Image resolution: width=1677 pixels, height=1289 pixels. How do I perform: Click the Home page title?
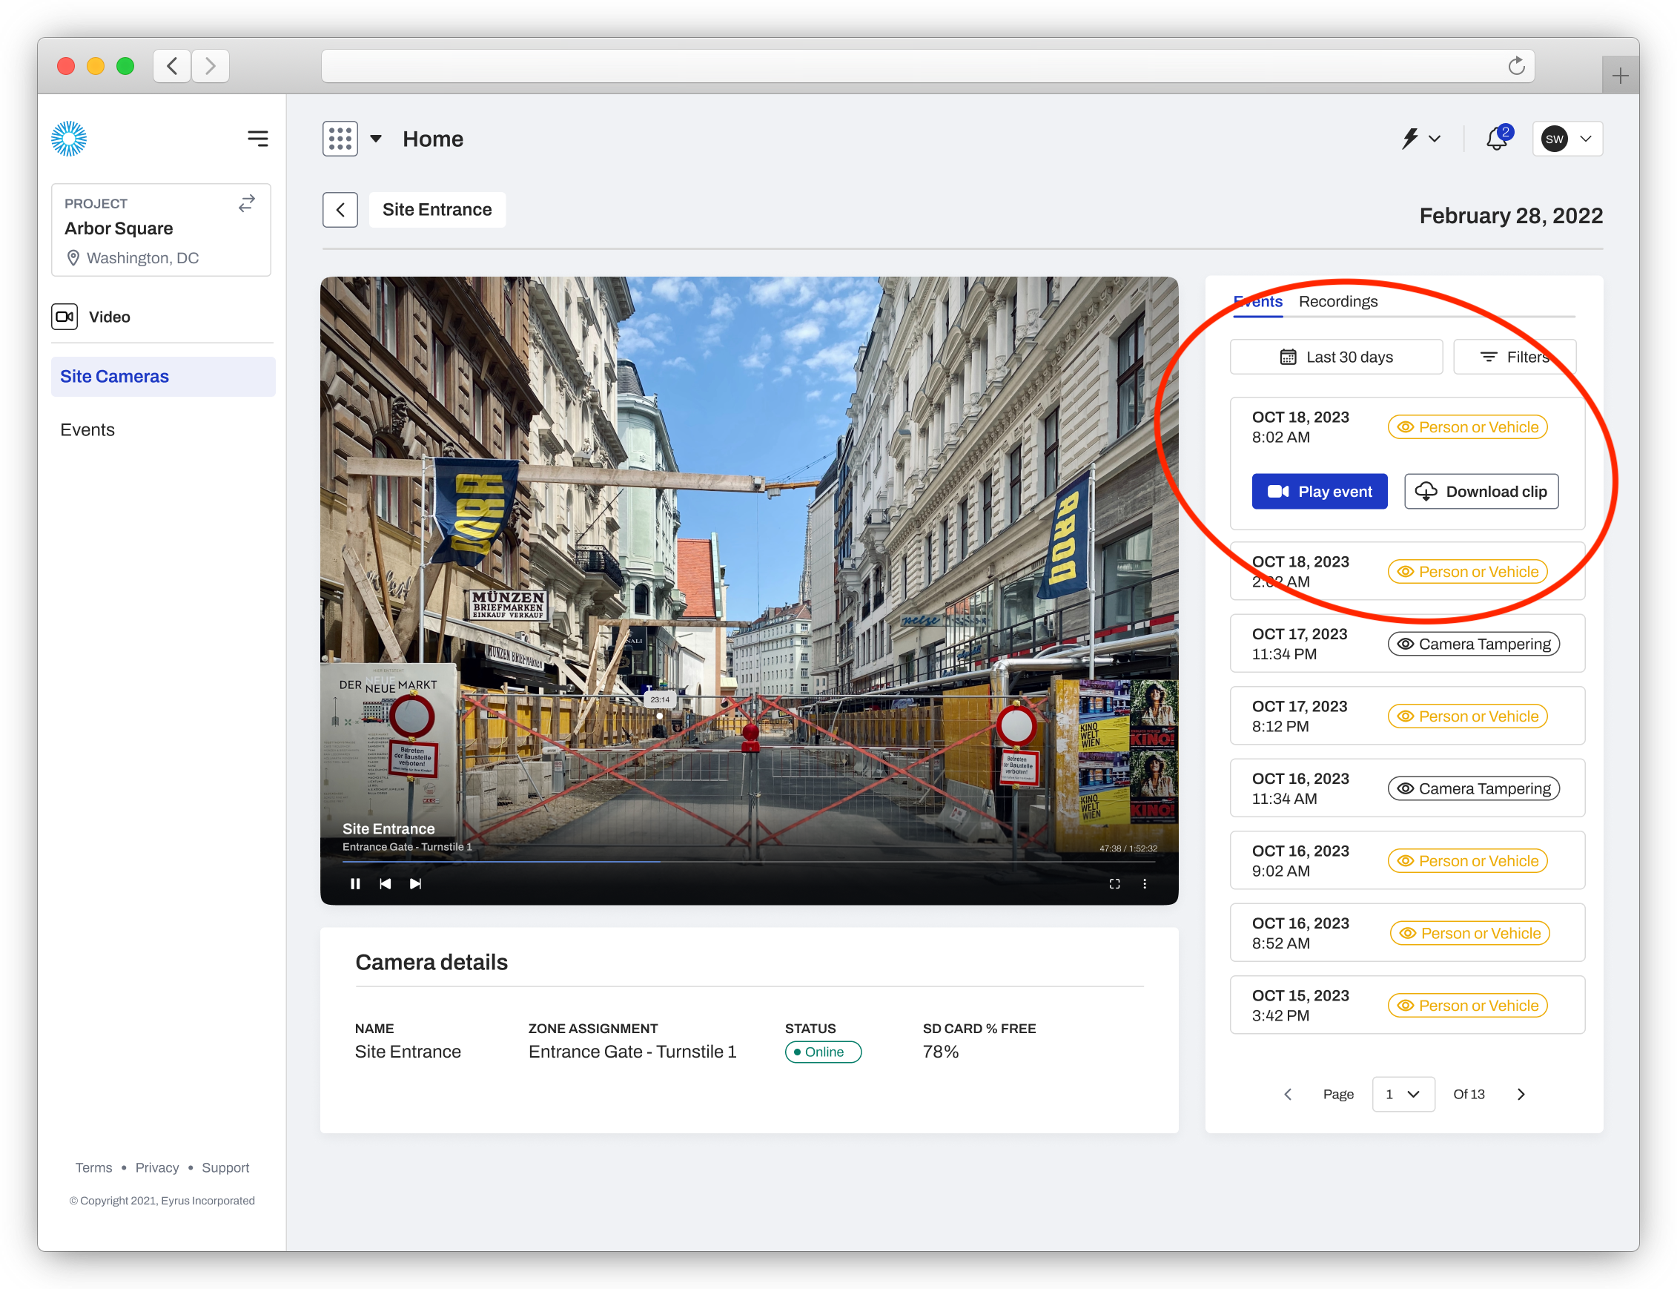pyautogui.click(x=432, y=139)
